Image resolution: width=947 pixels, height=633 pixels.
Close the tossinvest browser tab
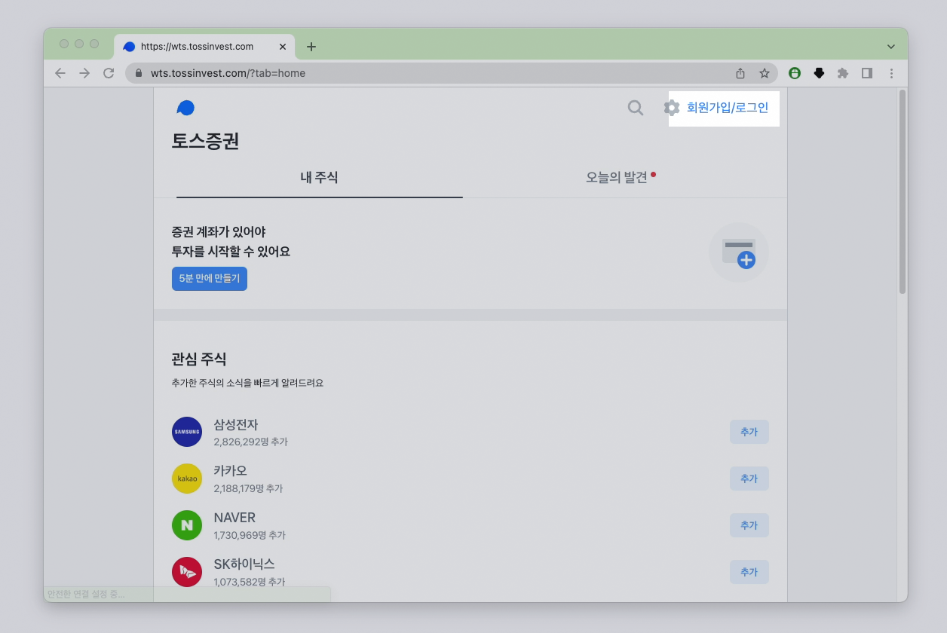(283, 47)
